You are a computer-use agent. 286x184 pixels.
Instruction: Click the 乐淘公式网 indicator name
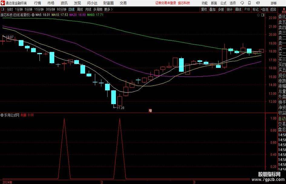coord(12,115)
